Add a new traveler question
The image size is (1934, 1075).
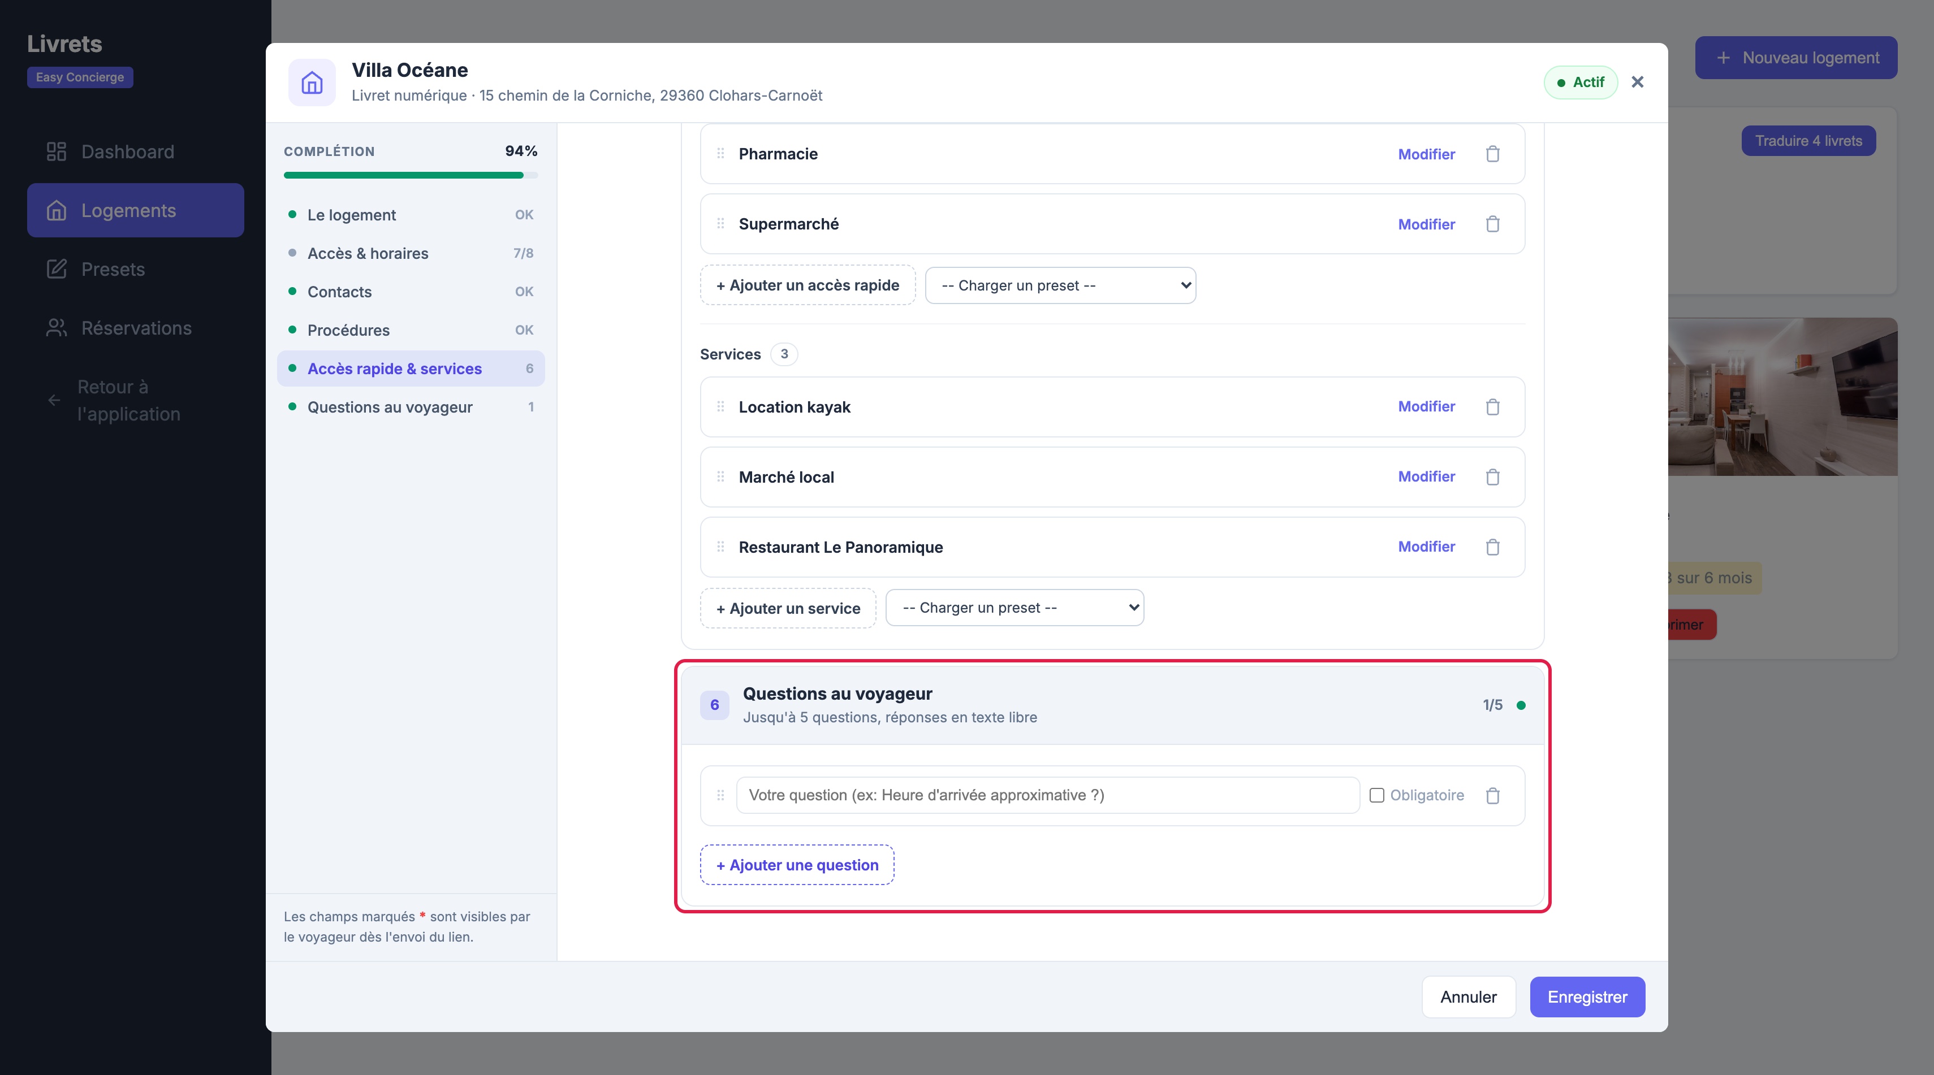click(797, 865)
